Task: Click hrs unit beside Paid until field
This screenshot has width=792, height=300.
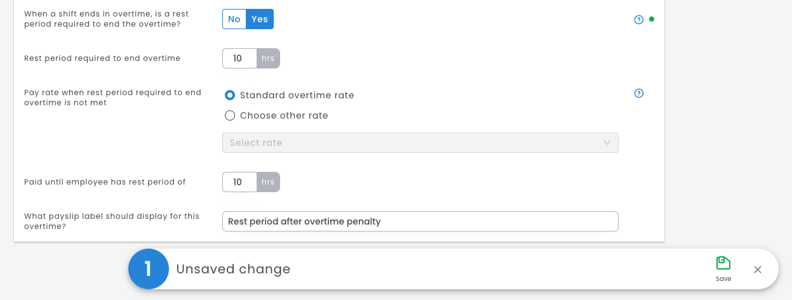Action: (268, 182)
